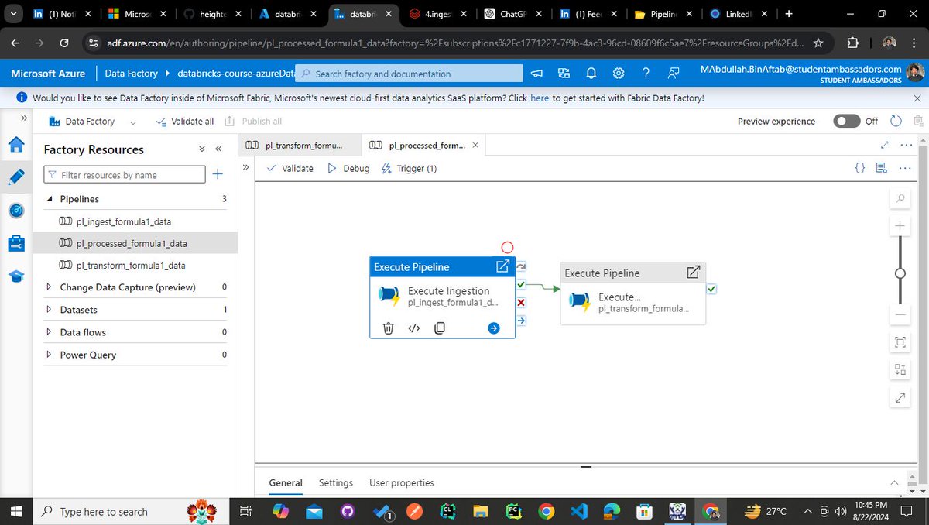This screenshot has width=929, height=525.
Task: Expand all resources with double-chevron down icon
Action: pos(202,149)
